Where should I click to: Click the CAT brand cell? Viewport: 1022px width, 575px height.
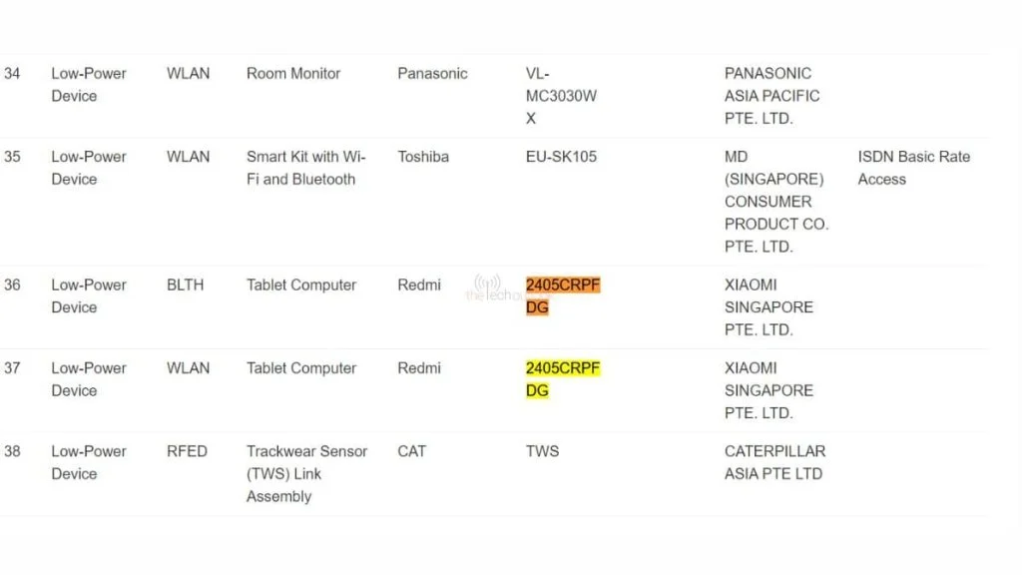[412, 451]
